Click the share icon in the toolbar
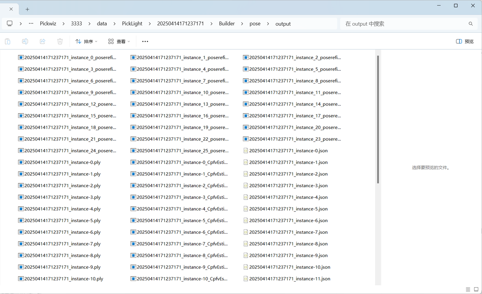 click(43, 41)
